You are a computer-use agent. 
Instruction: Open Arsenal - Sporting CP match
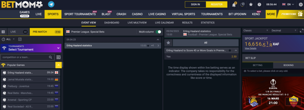point(31,100)
